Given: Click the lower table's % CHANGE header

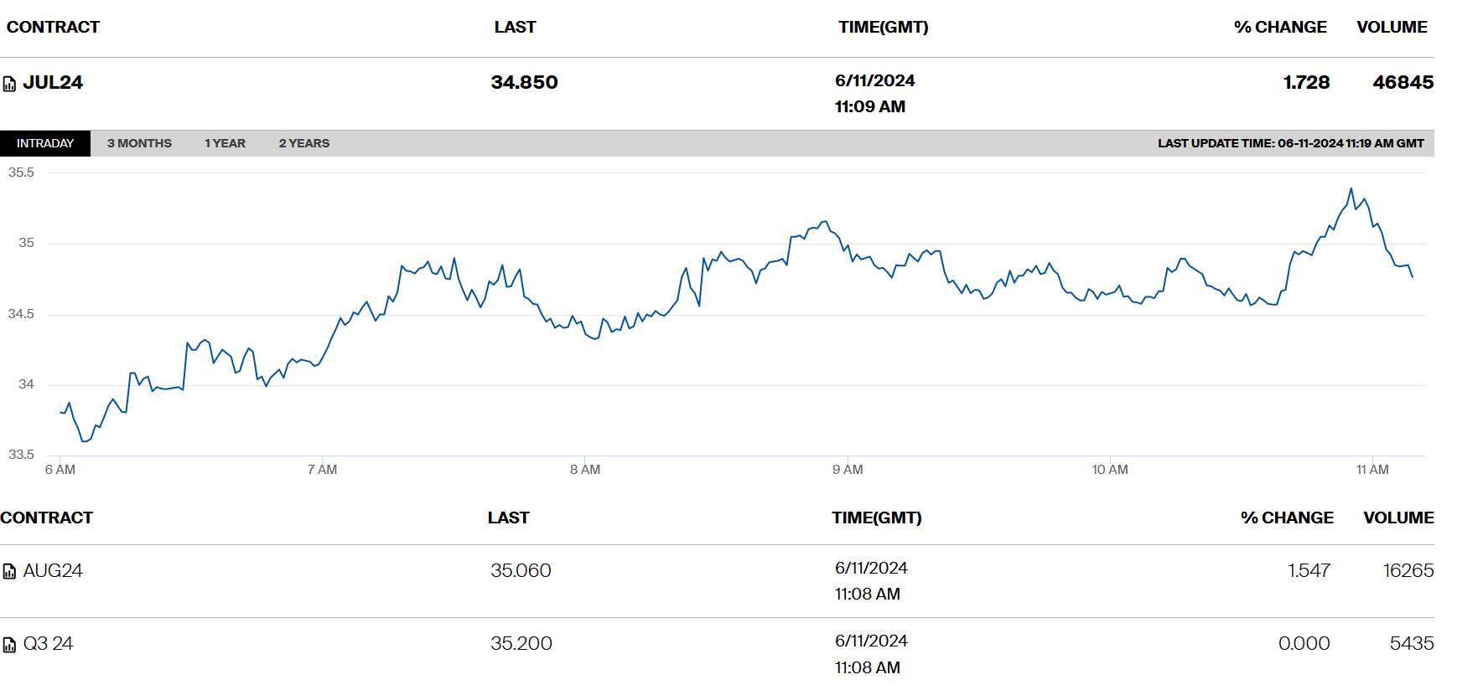Looking at the screenshot, I should click(1287, 517).
